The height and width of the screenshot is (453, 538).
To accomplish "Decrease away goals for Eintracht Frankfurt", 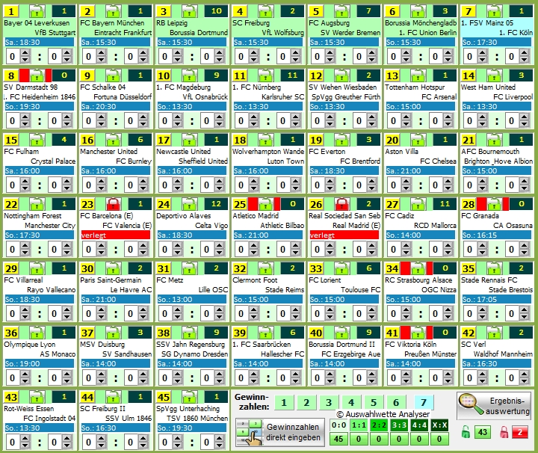I will click(x=143, y=60).
